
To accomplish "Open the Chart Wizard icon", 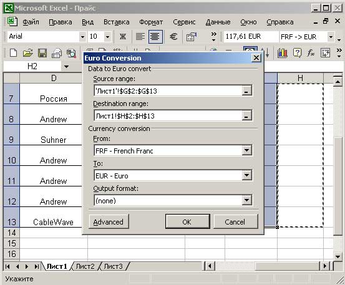I will click(x=282, y=53).
